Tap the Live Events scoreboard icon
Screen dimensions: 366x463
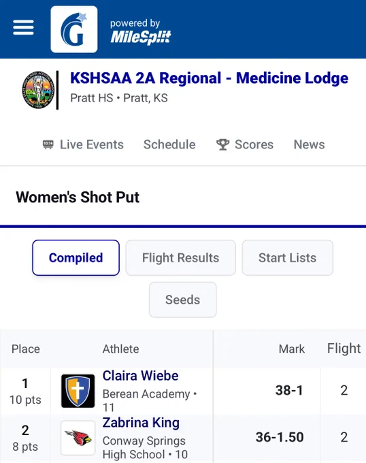[48, 144]
